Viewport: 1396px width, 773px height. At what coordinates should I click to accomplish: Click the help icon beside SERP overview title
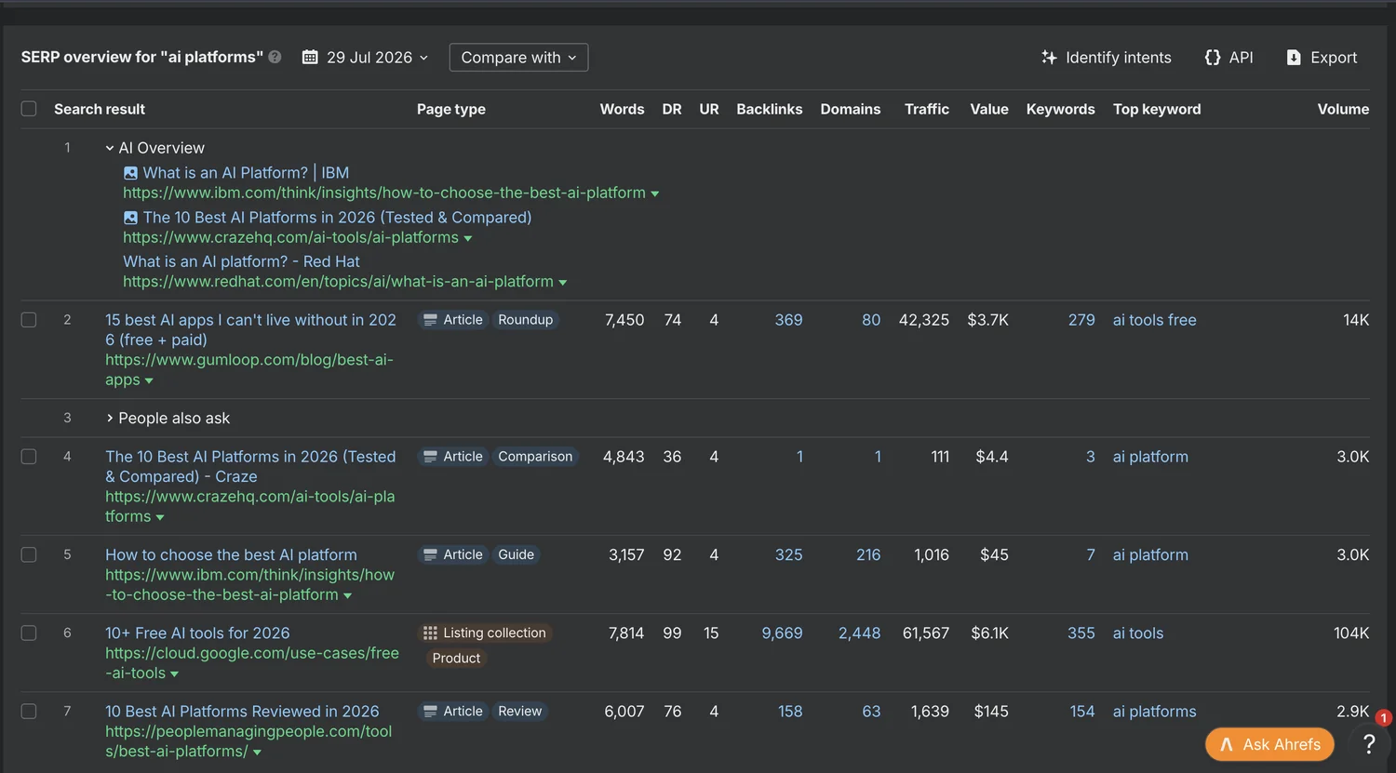pos(275,58)
